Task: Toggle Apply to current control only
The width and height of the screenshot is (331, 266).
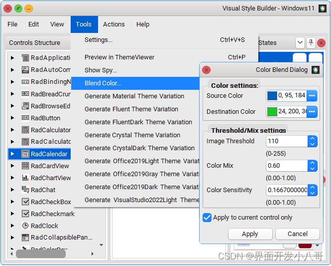Action: pos(207,218)
